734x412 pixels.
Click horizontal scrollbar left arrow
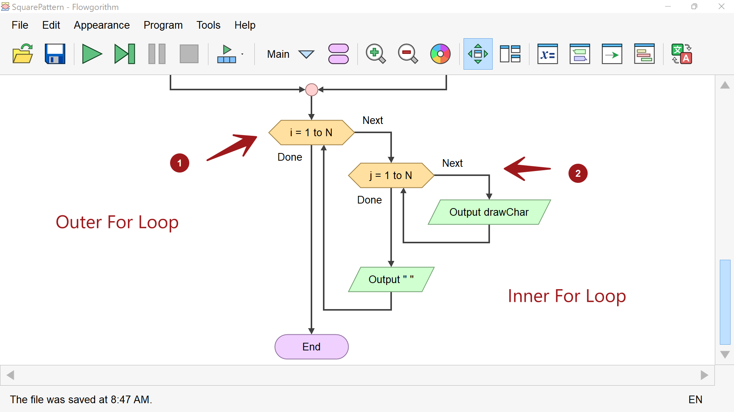(x=10, y=375)
